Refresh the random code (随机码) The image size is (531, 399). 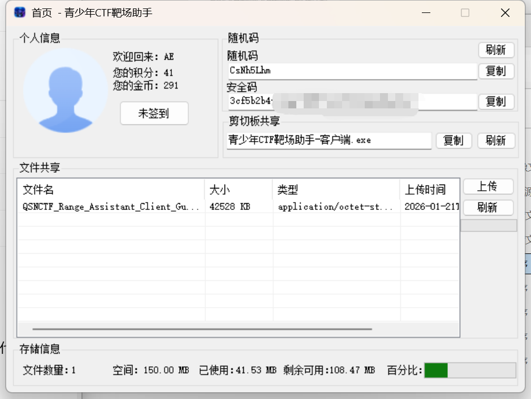496,50
